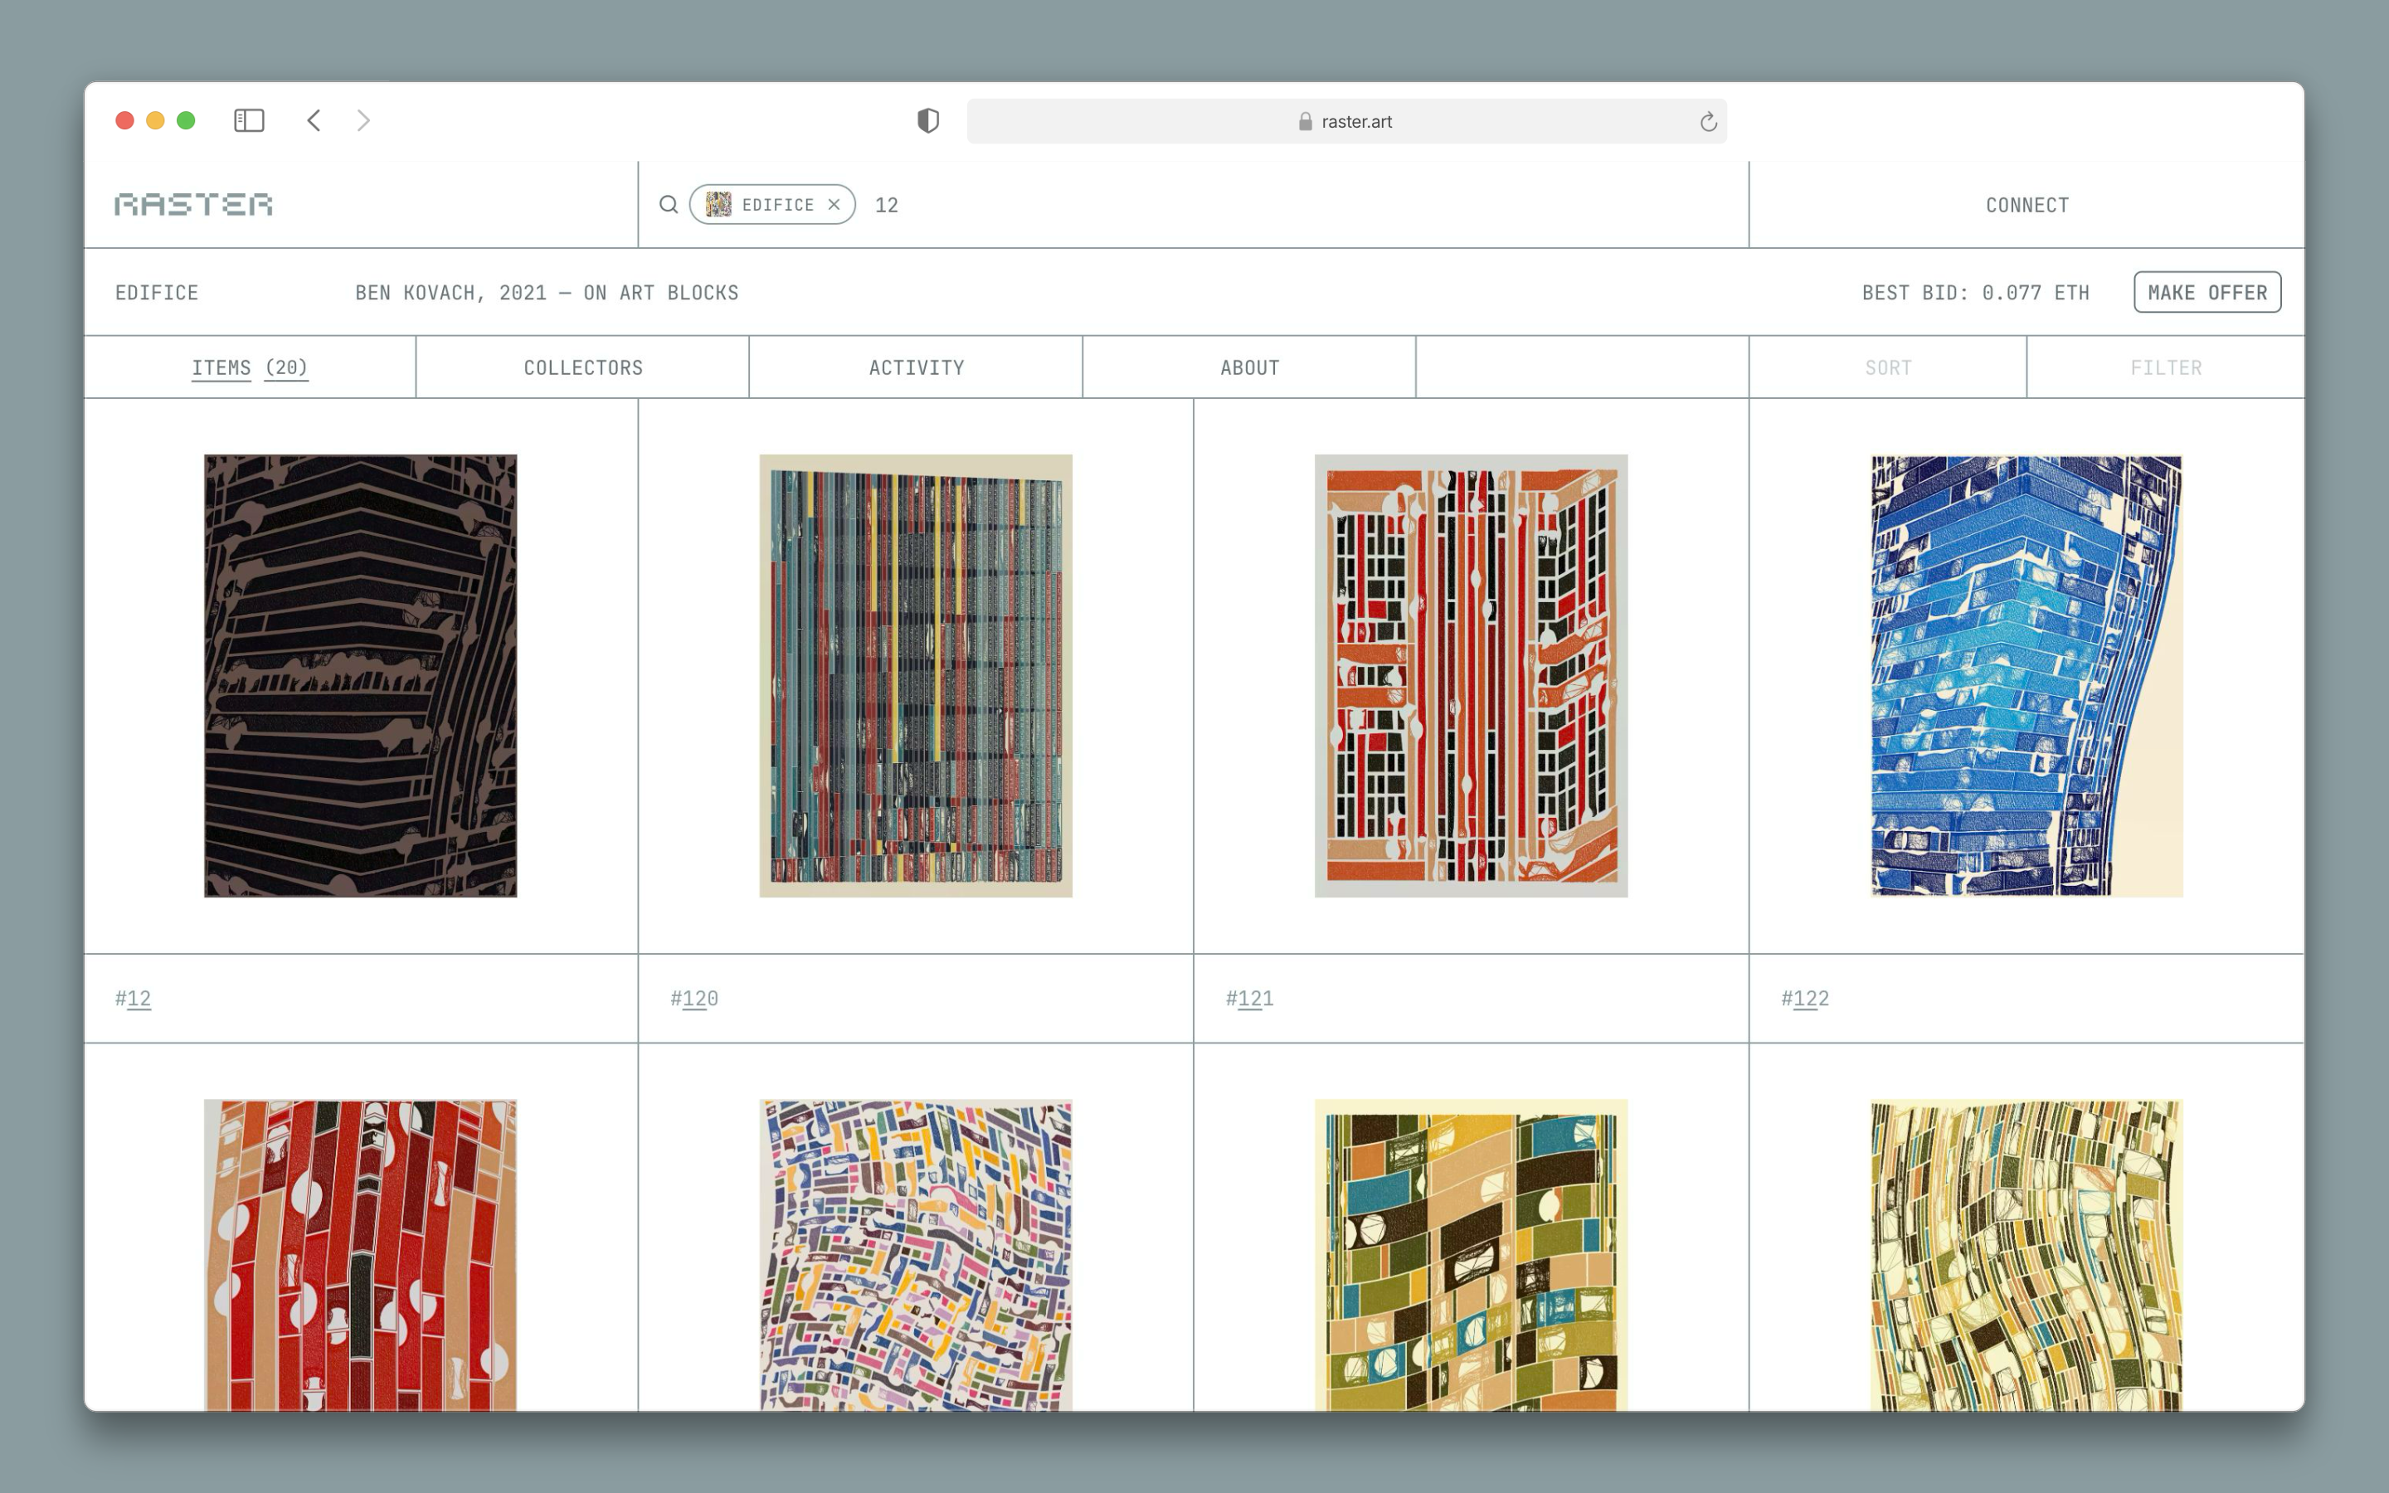This screenshot has width=2389, height=1493.
Task: Toggle the browser sidebar icon
Action: click(x=249, y=120)
